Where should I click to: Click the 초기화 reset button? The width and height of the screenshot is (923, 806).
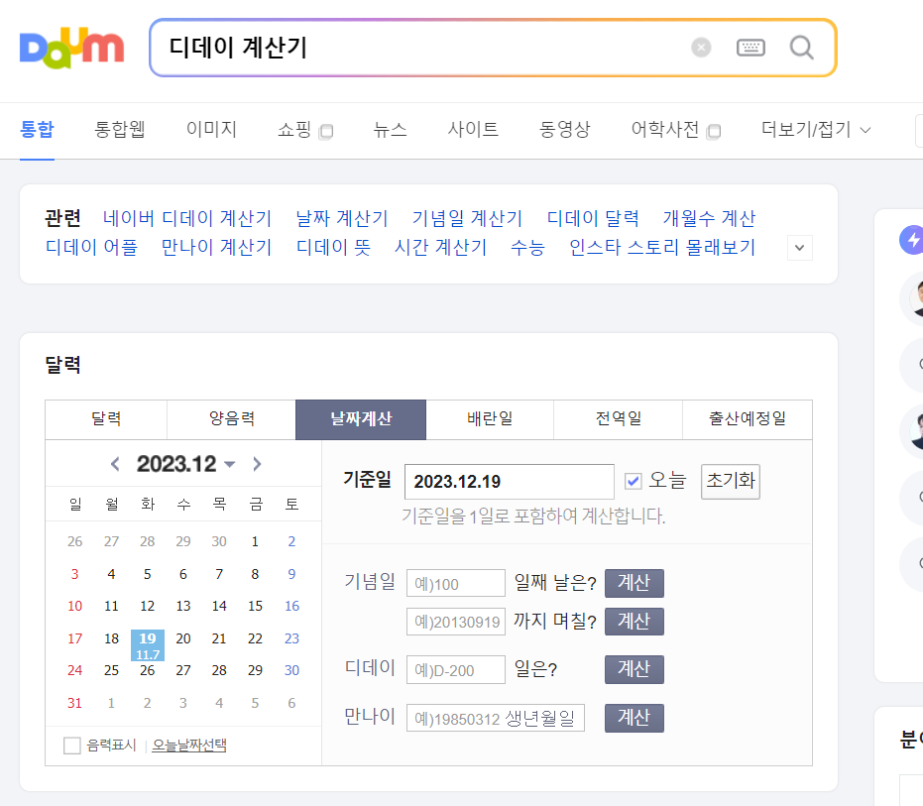coord(731,481)
